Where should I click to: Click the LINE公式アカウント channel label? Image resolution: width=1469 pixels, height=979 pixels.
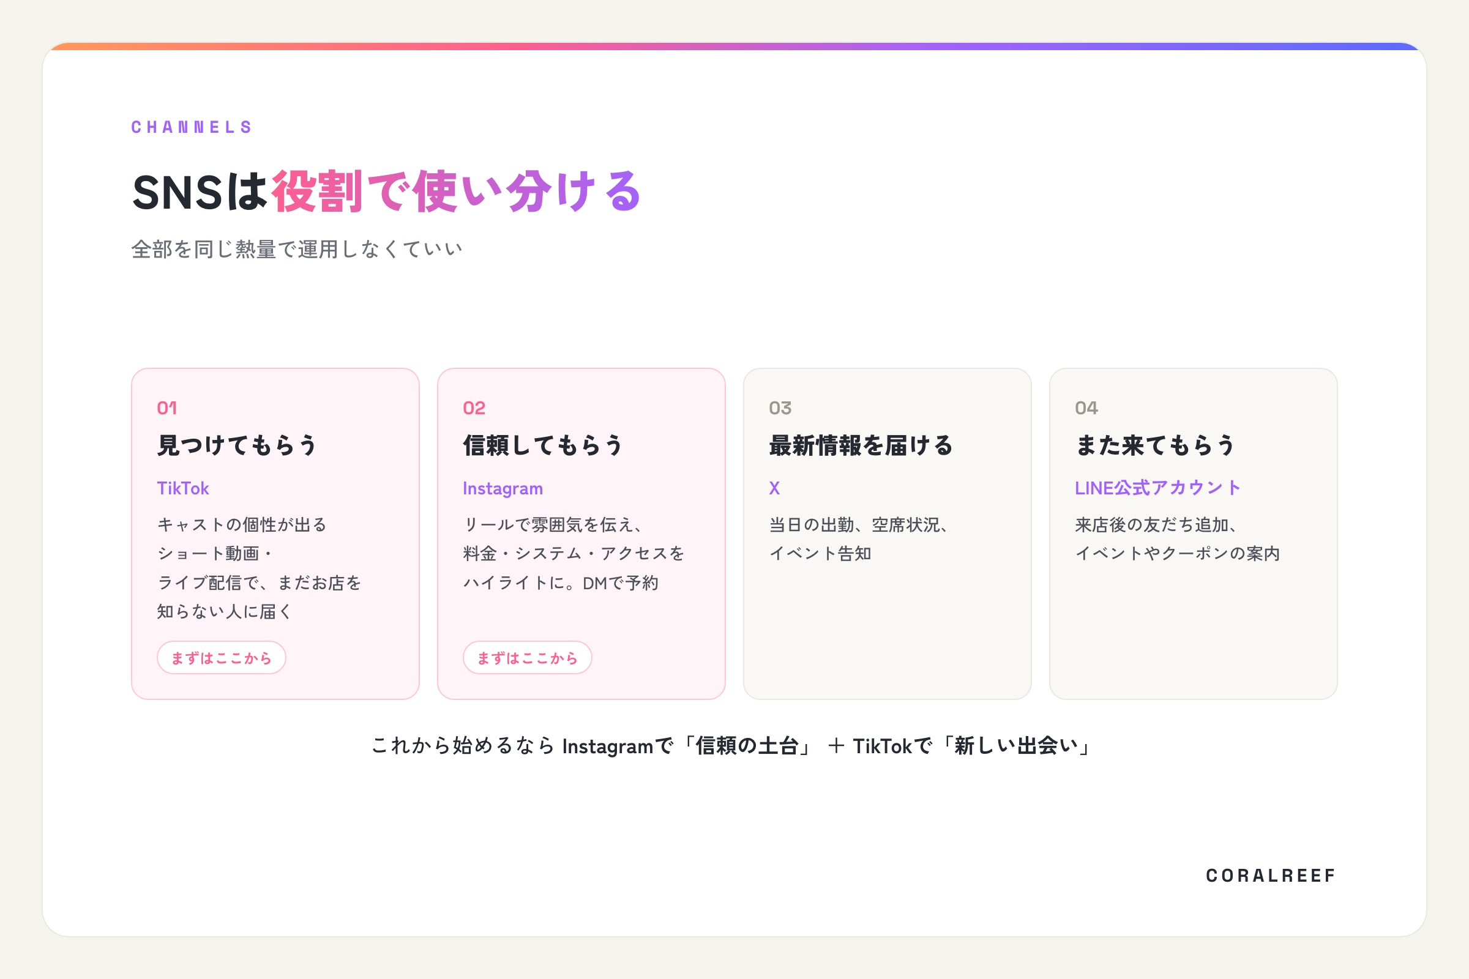pyautogui.click(x=1158, y=488)
